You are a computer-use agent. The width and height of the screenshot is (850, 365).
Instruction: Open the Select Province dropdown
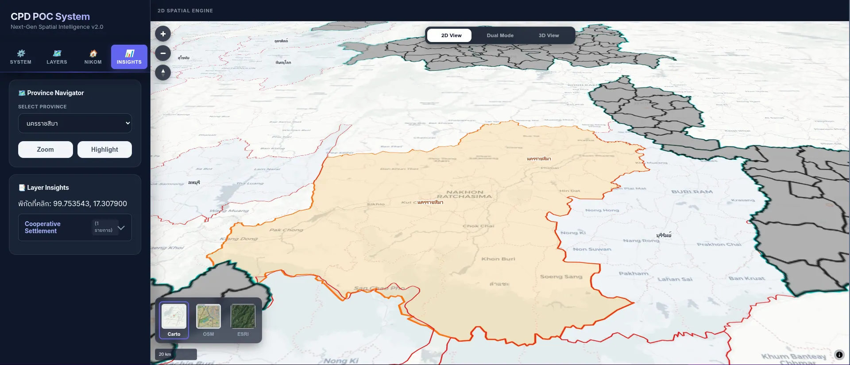pos(75,123)
